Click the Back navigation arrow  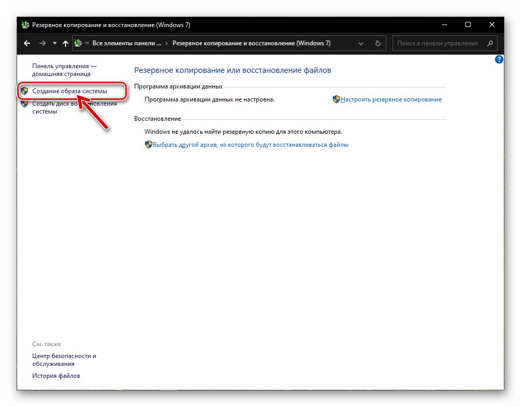coord(28,43)
